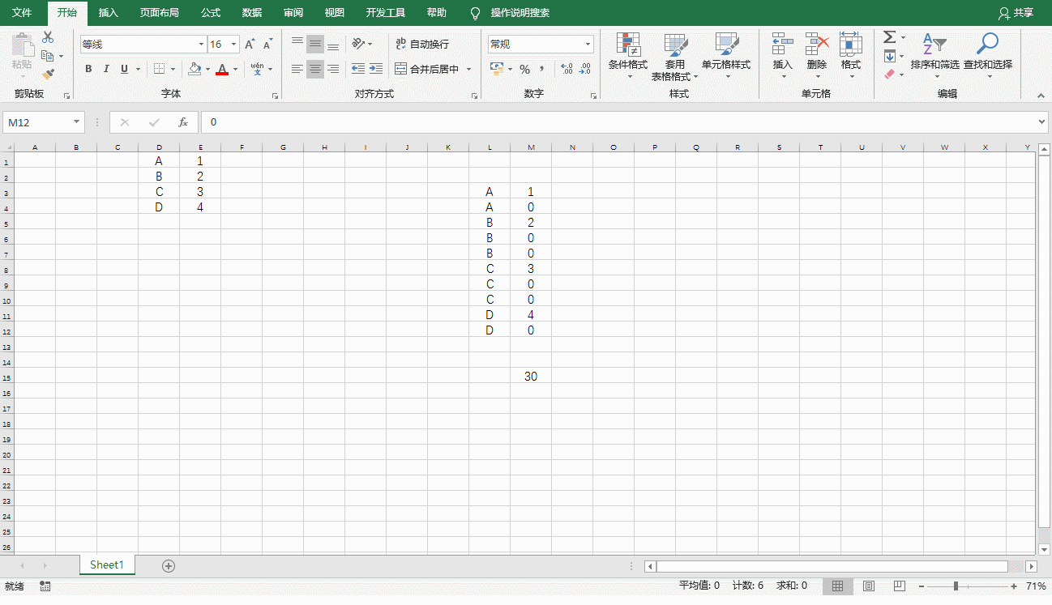Increase decimal places

point(567,69)
